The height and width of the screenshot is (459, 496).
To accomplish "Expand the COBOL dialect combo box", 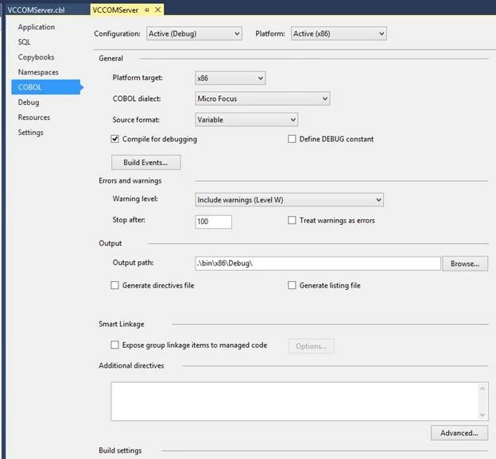I will point(262,98).
